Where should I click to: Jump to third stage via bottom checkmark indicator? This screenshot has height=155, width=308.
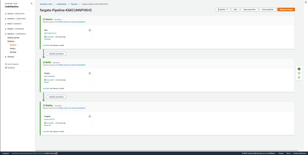299,77
